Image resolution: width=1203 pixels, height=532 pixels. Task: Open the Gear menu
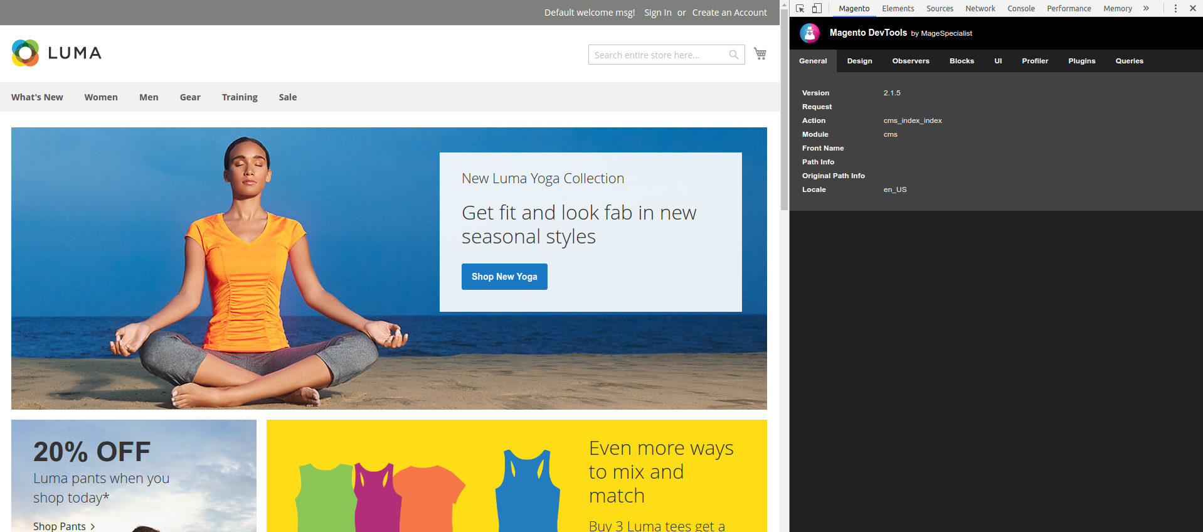(190, 97)
